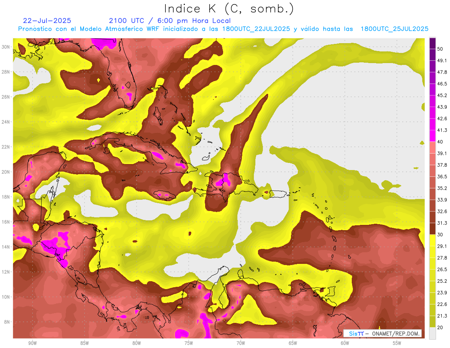Click the colorbar value 45.2
450x348 pixels.
point(442,95)
